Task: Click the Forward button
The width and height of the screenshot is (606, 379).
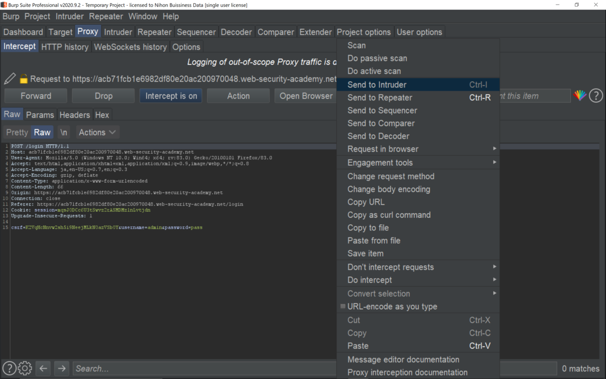Action: [36, 96]
